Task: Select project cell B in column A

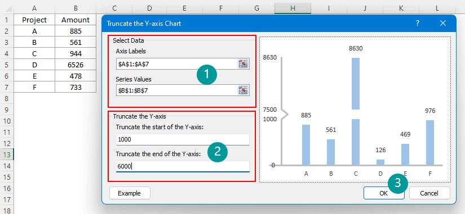Action: coord(34,42)
